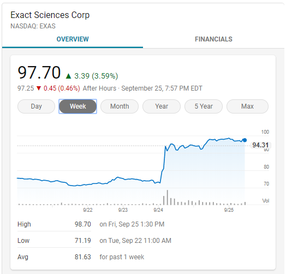Select the Day time range
The width and height of the screenshot is (286, 274).
pyautogui.click(x=36, y=106)
